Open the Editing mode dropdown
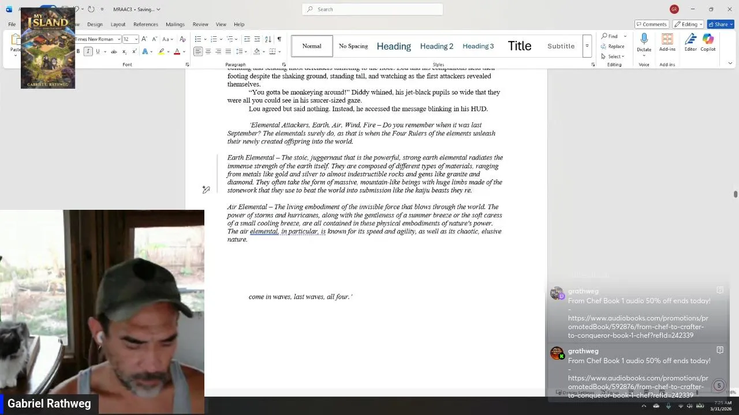 point(688,24)
